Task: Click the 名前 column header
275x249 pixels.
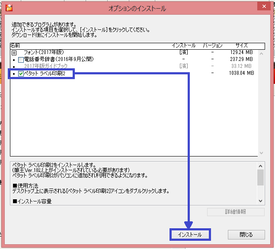Action: 15,45
